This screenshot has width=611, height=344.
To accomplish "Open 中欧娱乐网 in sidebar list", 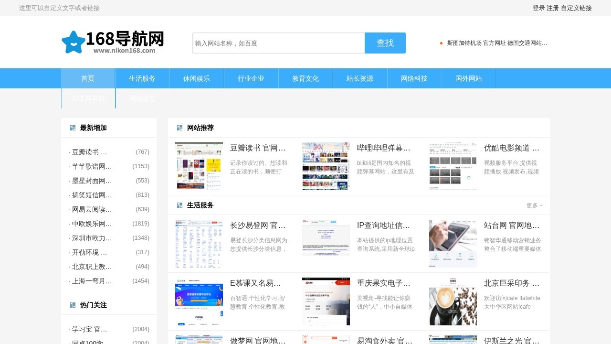I will (x=92, y=224).
